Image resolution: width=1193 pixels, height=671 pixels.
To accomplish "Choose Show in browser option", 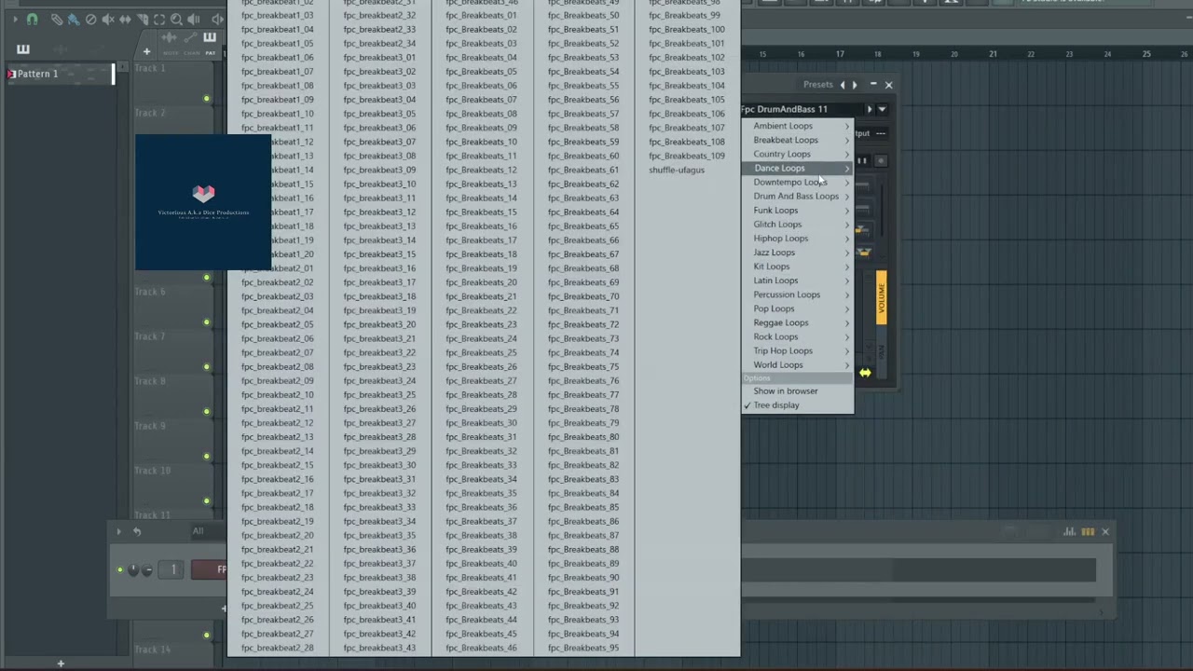I will tap(798, 391).
